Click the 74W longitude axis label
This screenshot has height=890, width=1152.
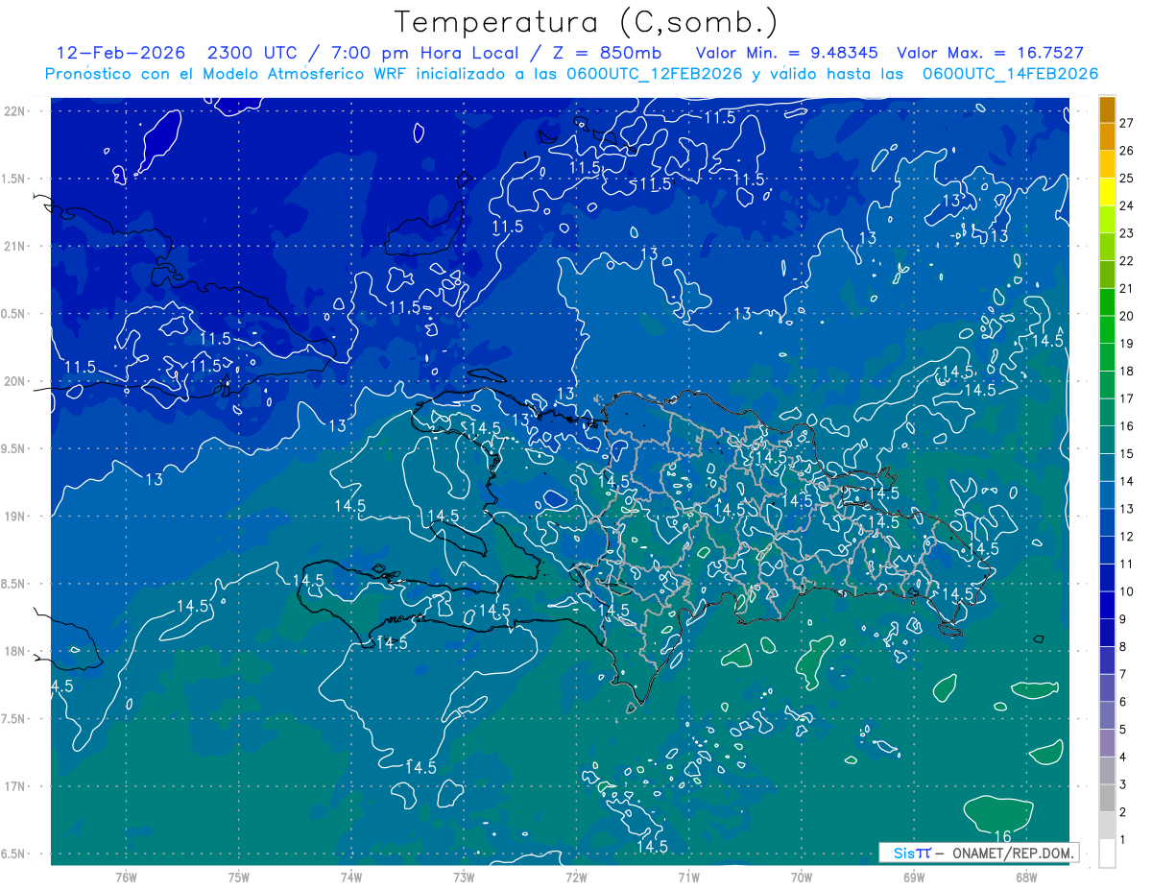351,877
